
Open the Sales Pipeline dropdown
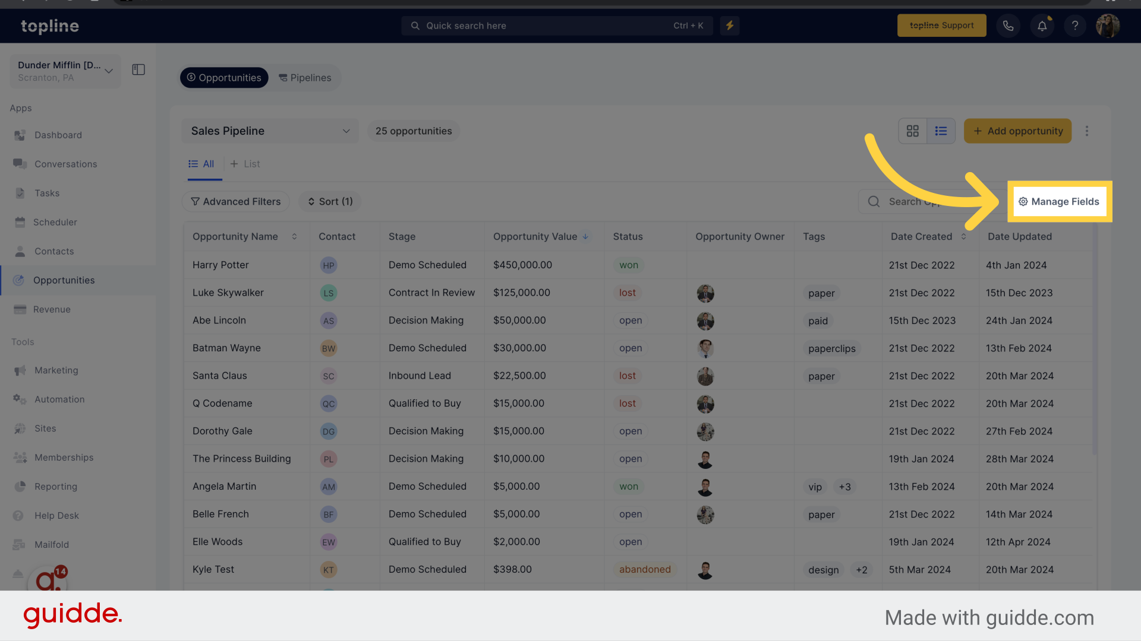(270, 131)
